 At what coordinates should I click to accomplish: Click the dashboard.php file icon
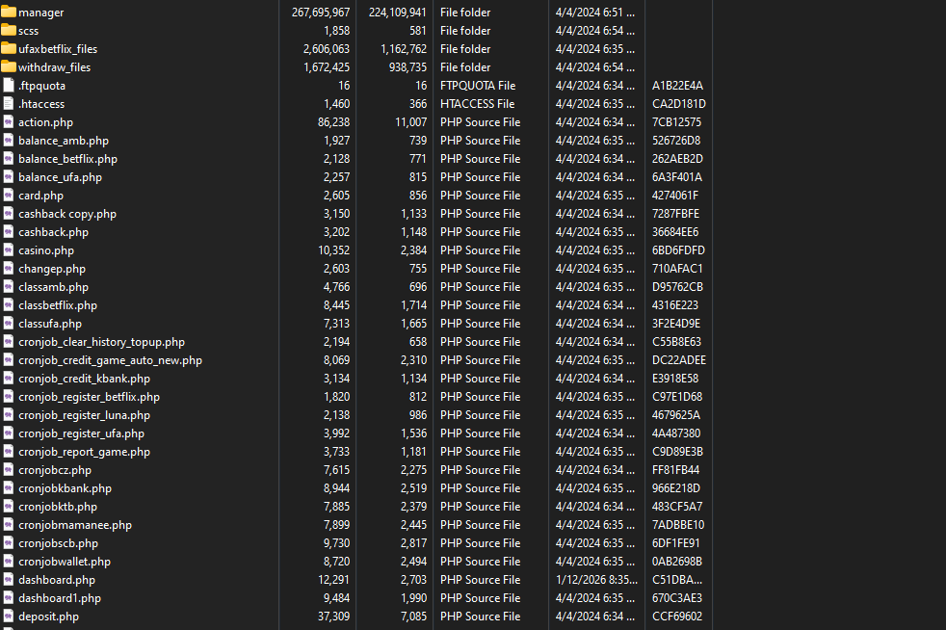(x=9, y=580)
